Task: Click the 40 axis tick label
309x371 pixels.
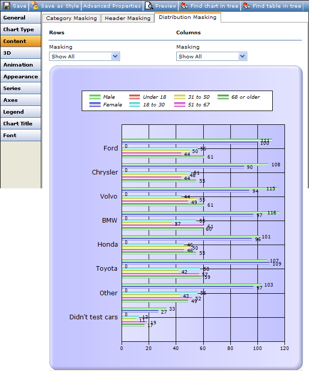Action: click(x=176, y=348)
